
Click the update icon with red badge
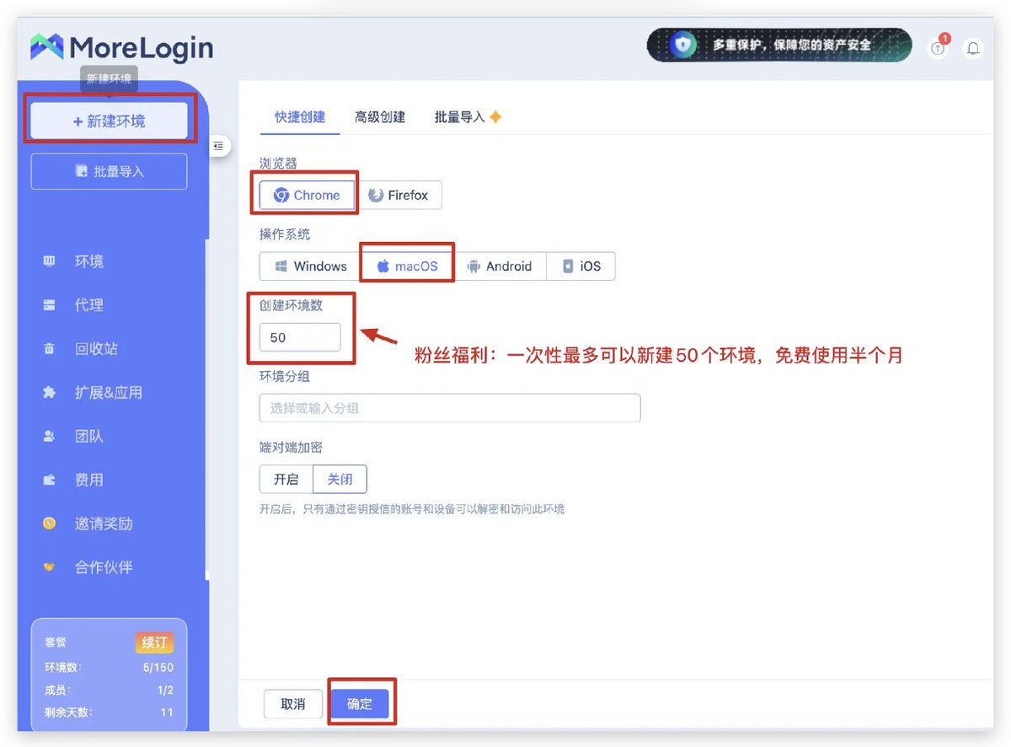tap(939, 47)
